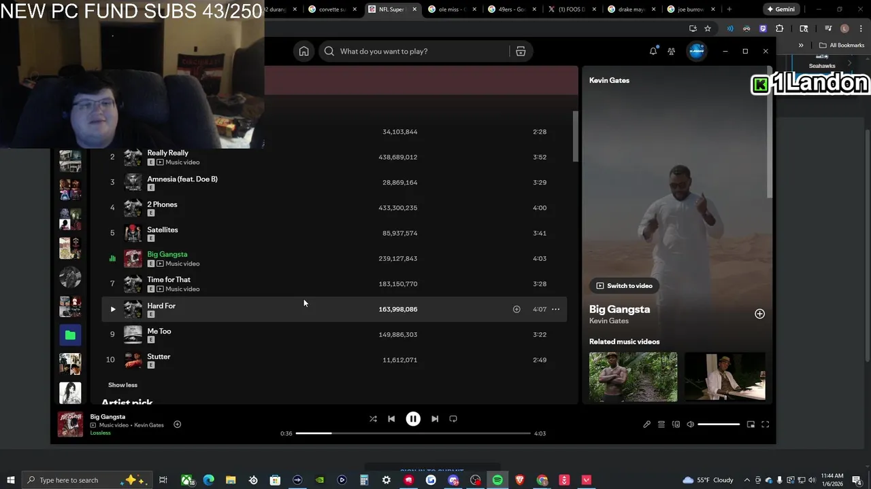Open the Spotify profile avatar
The width and height of the screenshot is (871, 489).
[x=697, y=51]
